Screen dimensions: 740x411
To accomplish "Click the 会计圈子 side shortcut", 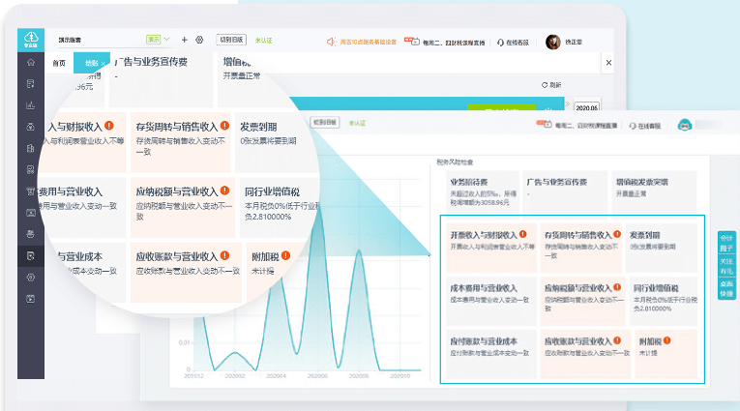I will tap(725, 243).
